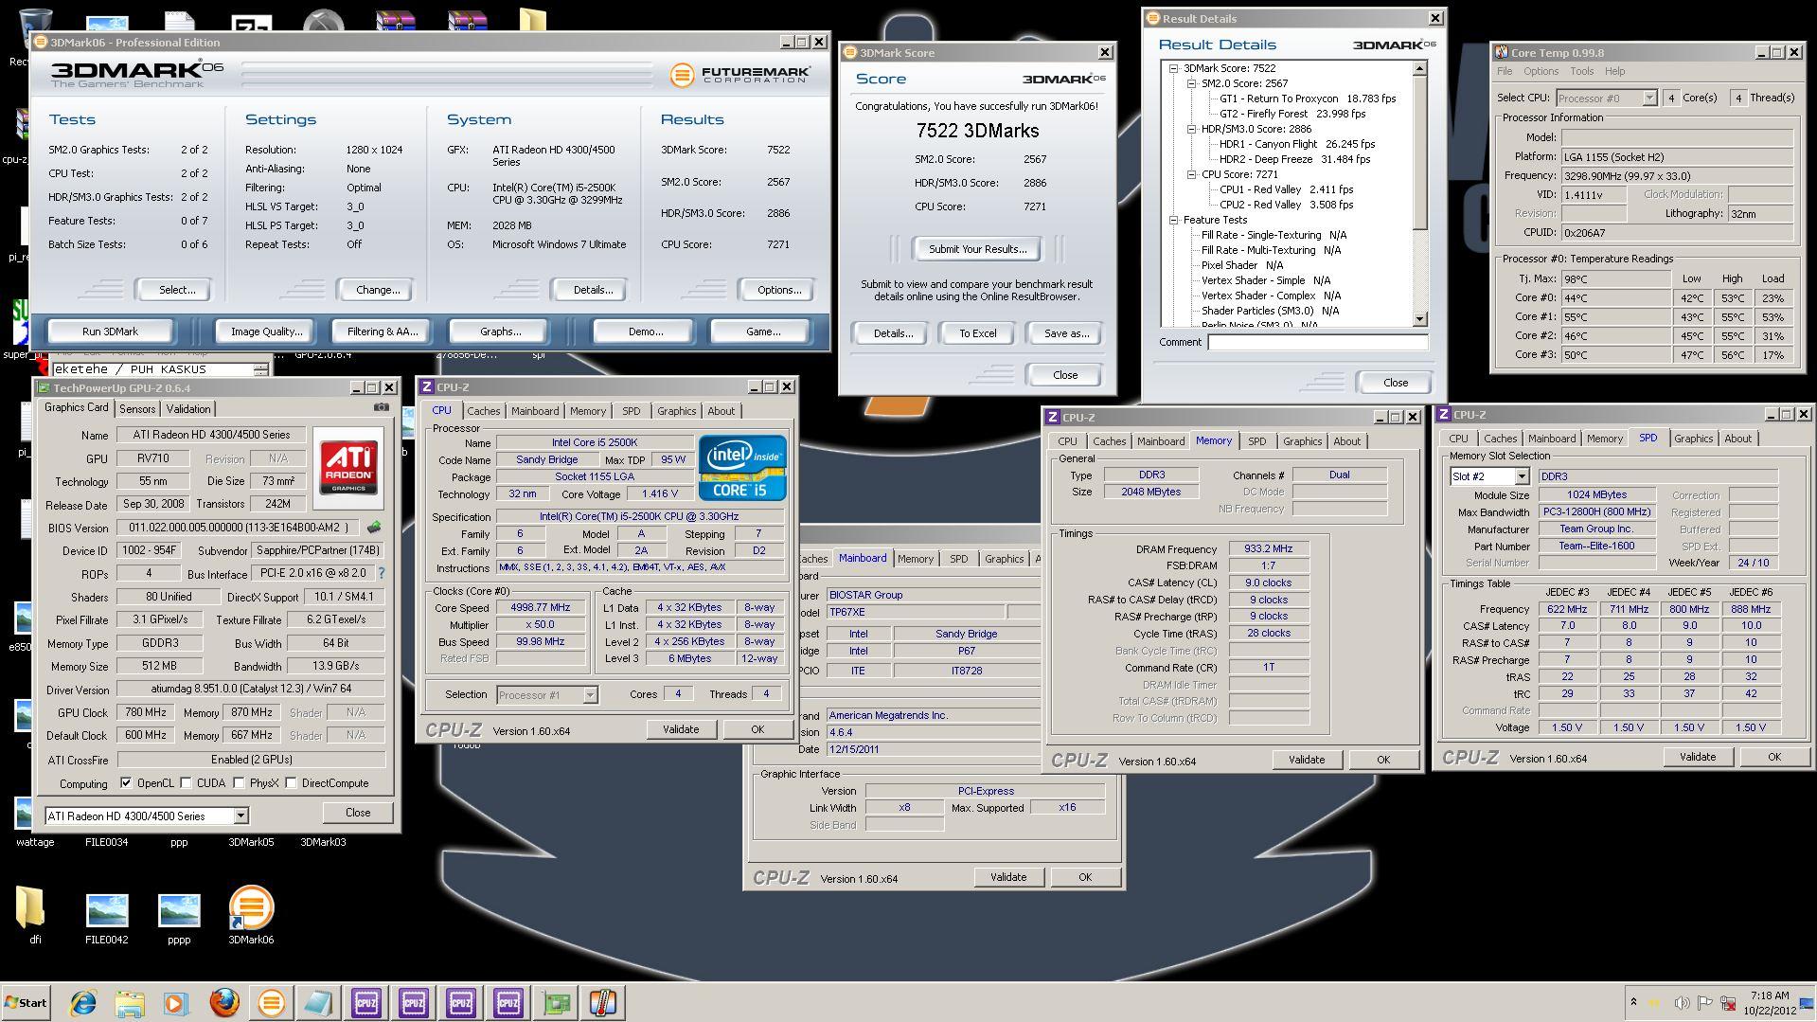1817x1022 pixels.
Task: Collapse the 3DMark Score tree node
Action: (1173, 68)
